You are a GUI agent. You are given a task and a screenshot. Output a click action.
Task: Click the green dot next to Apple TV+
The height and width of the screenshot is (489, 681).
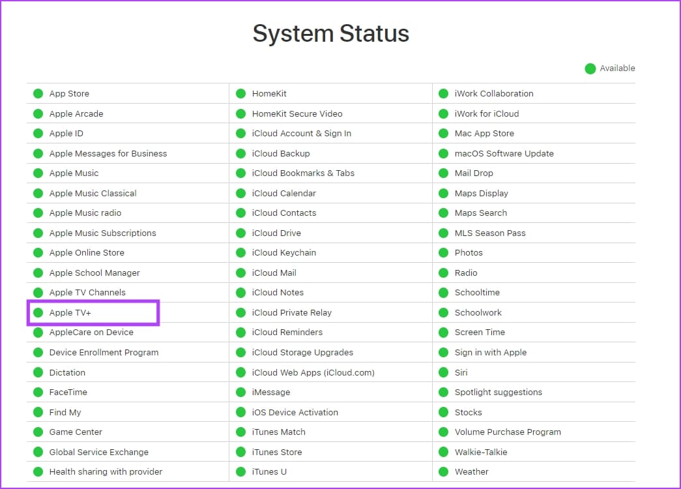tap(38, 312)
